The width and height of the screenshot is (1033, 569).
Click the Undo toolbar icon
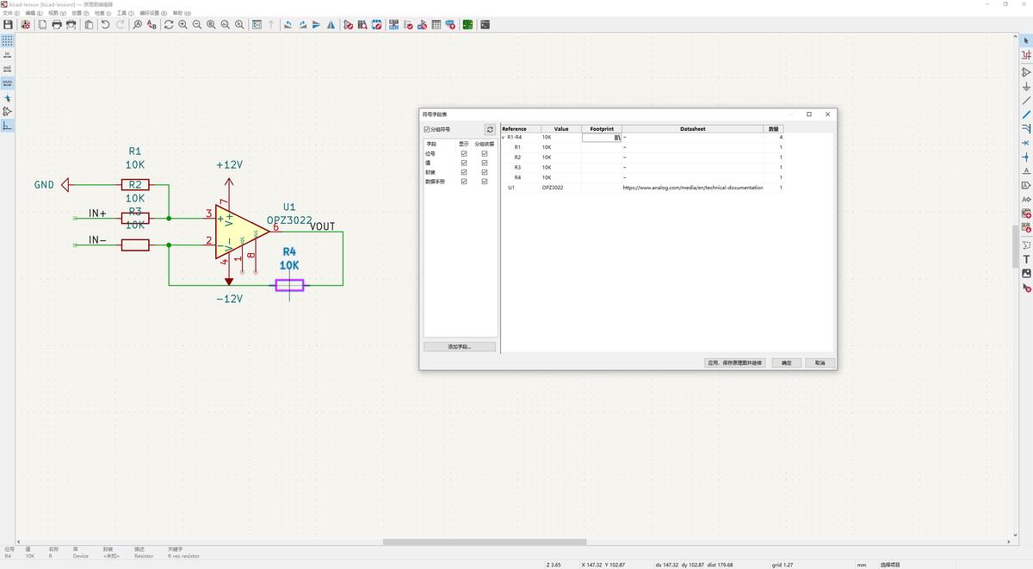(x=105, y=25)
